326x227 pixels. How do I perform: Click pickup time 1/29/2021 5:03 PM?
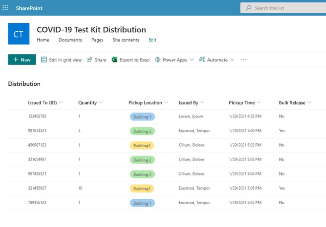tap(245, 159)
